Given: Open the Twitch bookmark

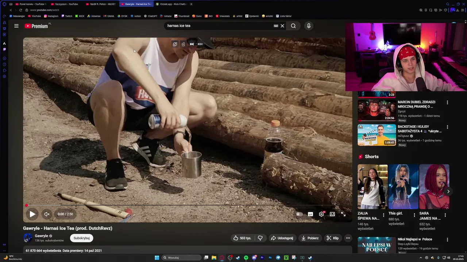Looking at the screenshot, I should pos(67,16).
